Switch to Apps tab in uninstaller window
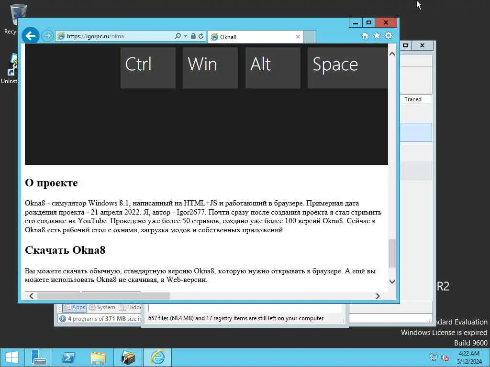The width and height of the screenshot is (490, 367). pyautogui.click(x=75, y=307)
